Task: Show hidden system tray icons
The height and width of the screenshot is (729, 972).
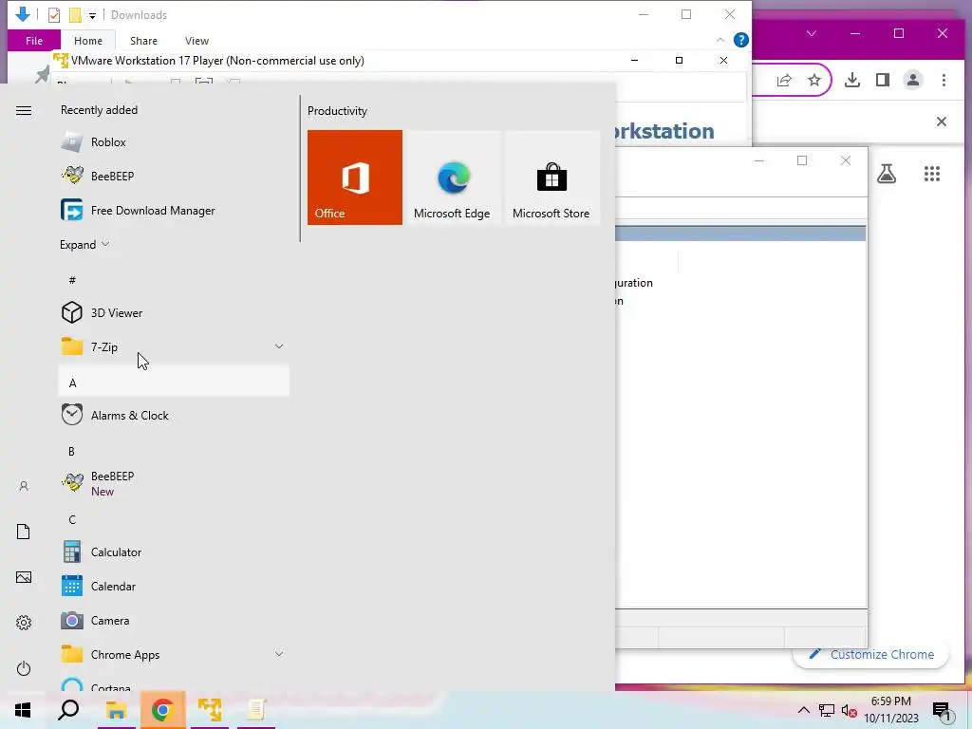Action: [803, 710]
